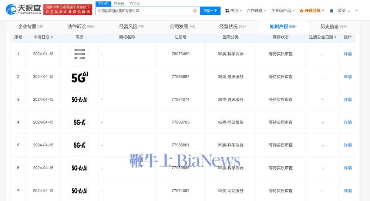Open the striped trademark image in row 1

(80, 54)
